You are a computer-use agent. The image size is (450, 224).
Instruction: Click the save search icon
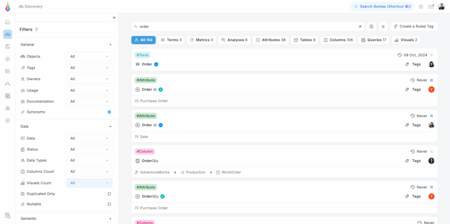coord(371,26)
